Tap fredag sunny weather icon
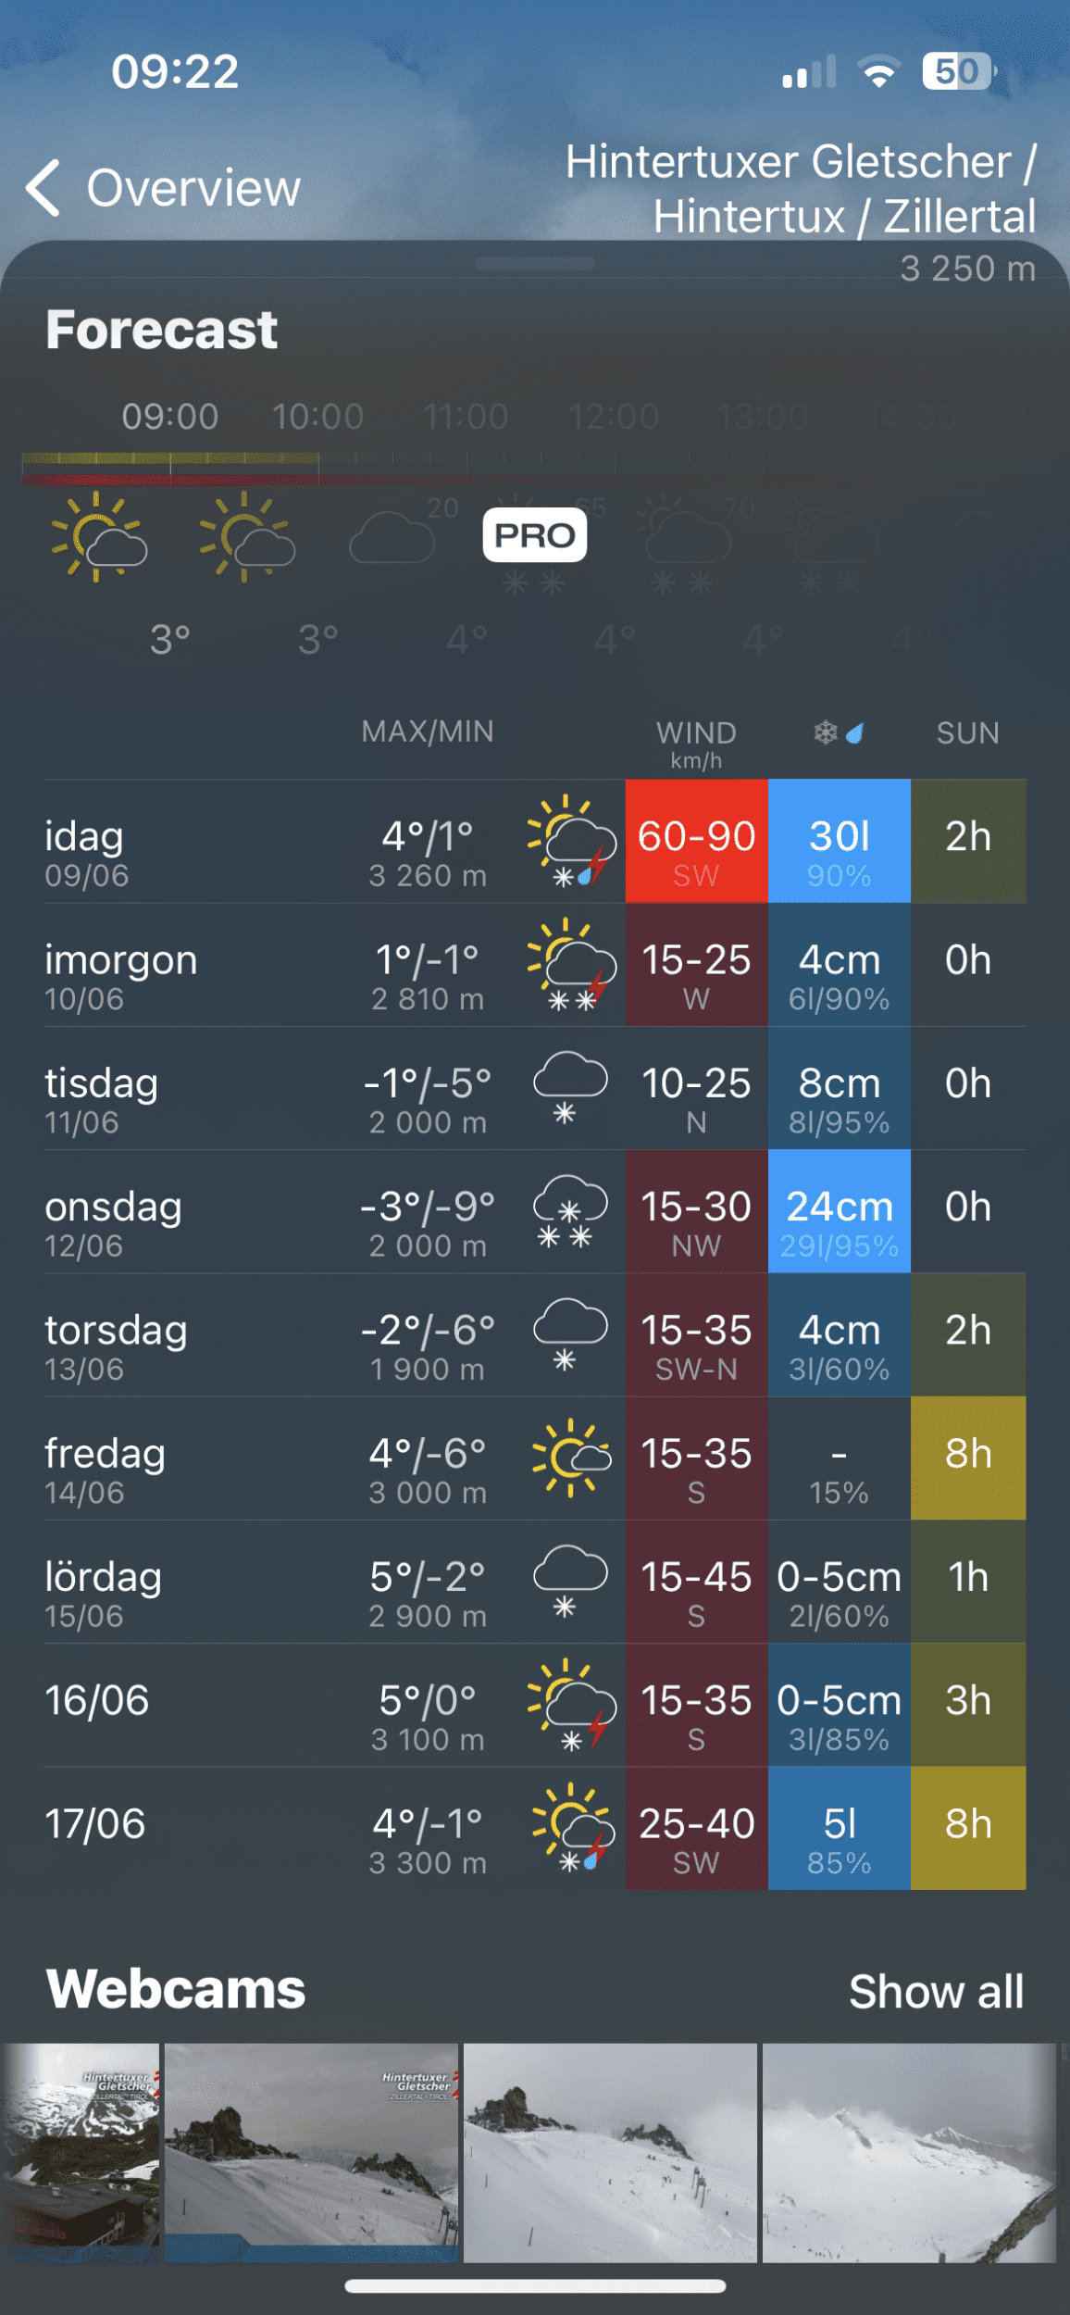 point(570,1458)
